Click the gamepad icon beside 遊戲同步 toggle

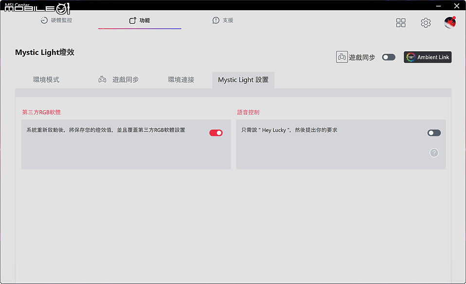(x=342, y=57)
